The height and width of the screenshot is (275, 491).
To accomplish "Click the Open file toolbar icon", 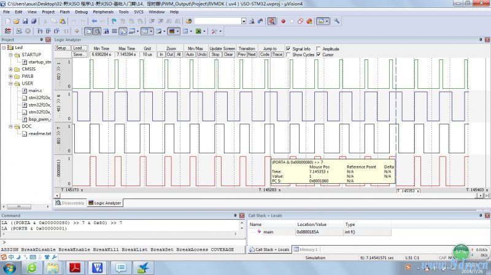I will click(17, 21).
